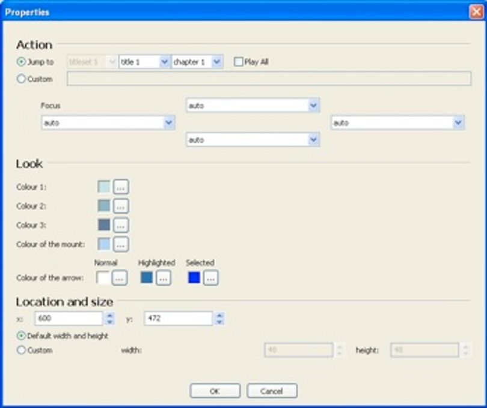Screen dimensions: 487x408
Task: Choose Default width and height option
Action: tap(21, 336)
